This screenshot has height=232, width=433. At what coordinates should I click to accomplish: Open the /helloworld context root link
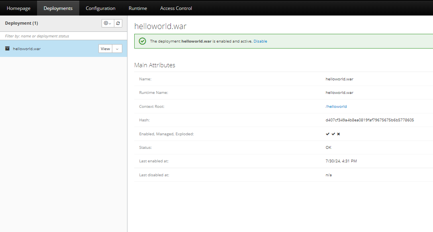(x=336, y=107)
